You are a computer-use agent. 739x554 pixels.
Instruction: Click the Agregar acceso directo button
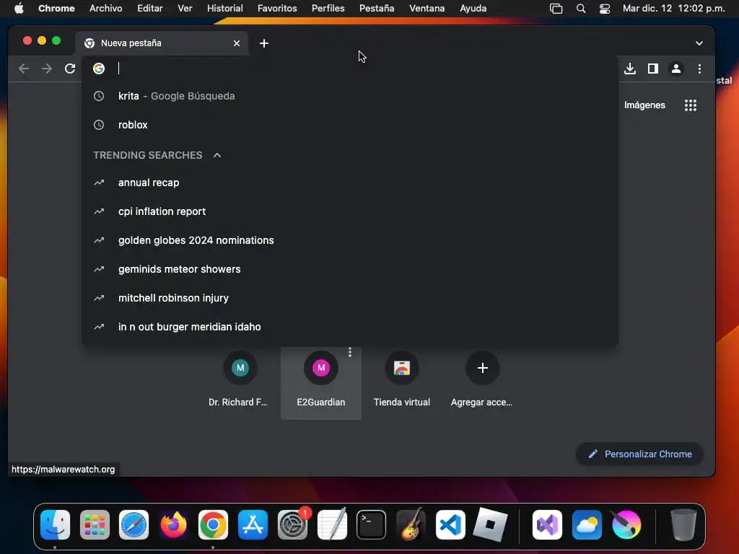[482, 382]
